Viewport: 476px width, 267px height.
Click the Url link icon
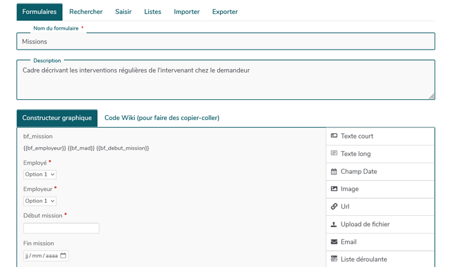click(334, 206)
